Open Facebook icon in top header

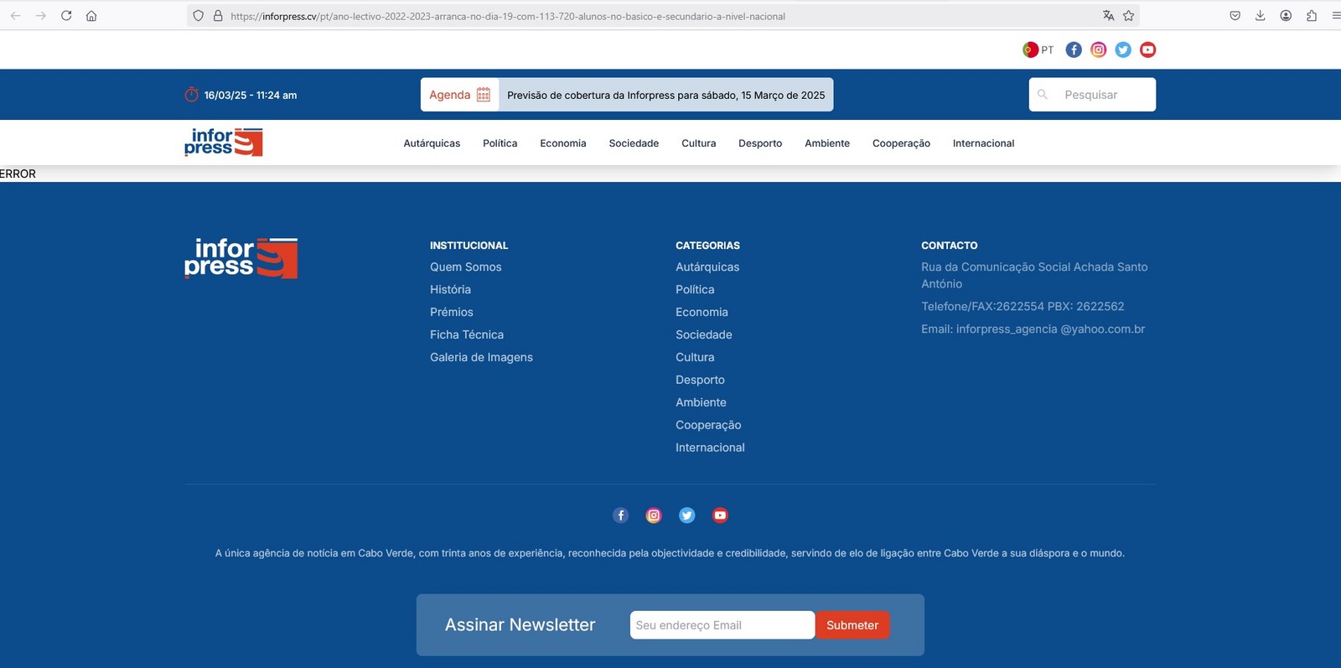point(1074,49)
